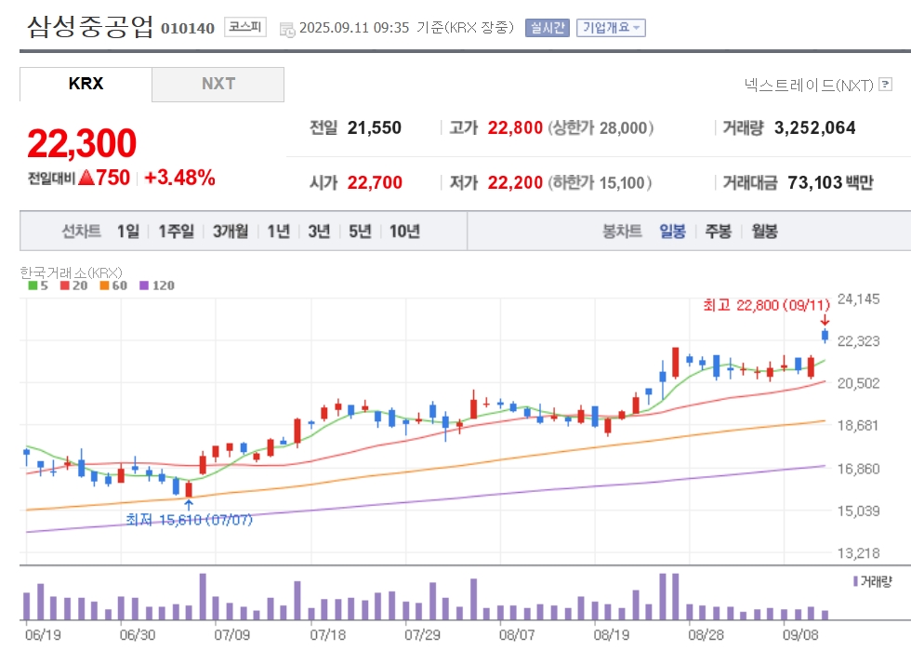Switch to the NXT tab
The width and height of the screenshot is (911, 664).
[218, 84]
